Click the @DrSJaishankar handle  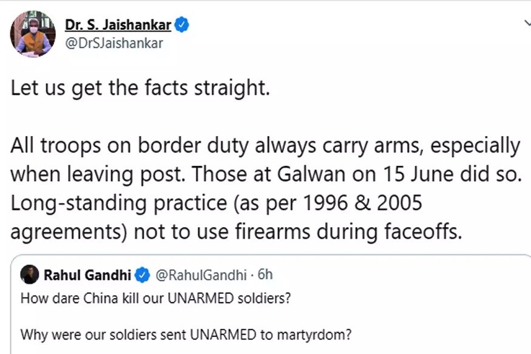(114, 43)
